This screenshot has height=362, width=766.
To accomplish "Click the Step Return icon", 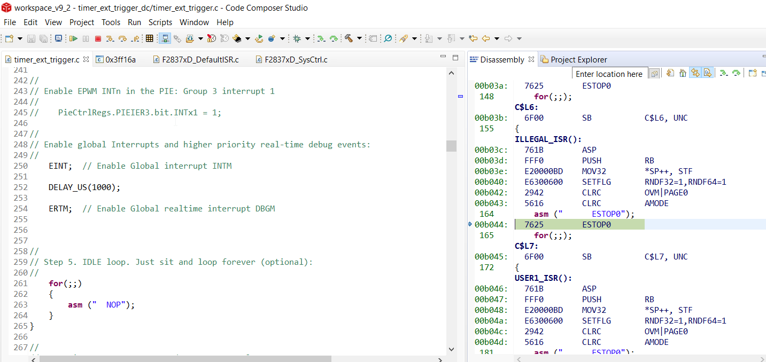I will tap(135, 38).
